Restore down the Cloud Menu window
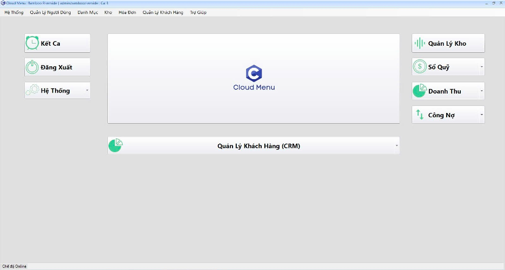The image size is (505, 270). (494, 3)
